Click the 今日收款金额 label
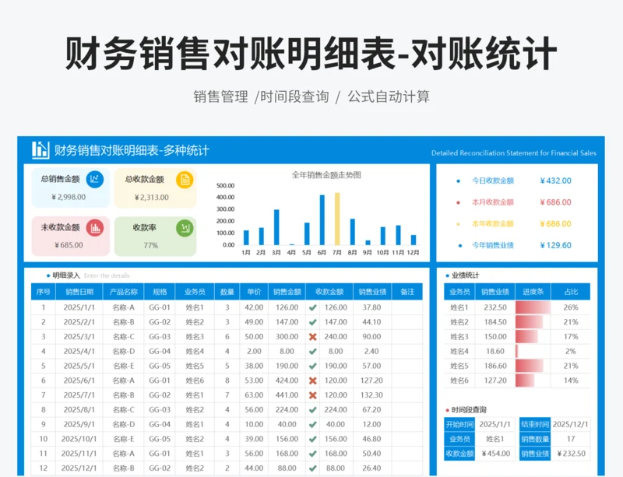This screenshot has width=623, height=477. [x=493, y=181]
